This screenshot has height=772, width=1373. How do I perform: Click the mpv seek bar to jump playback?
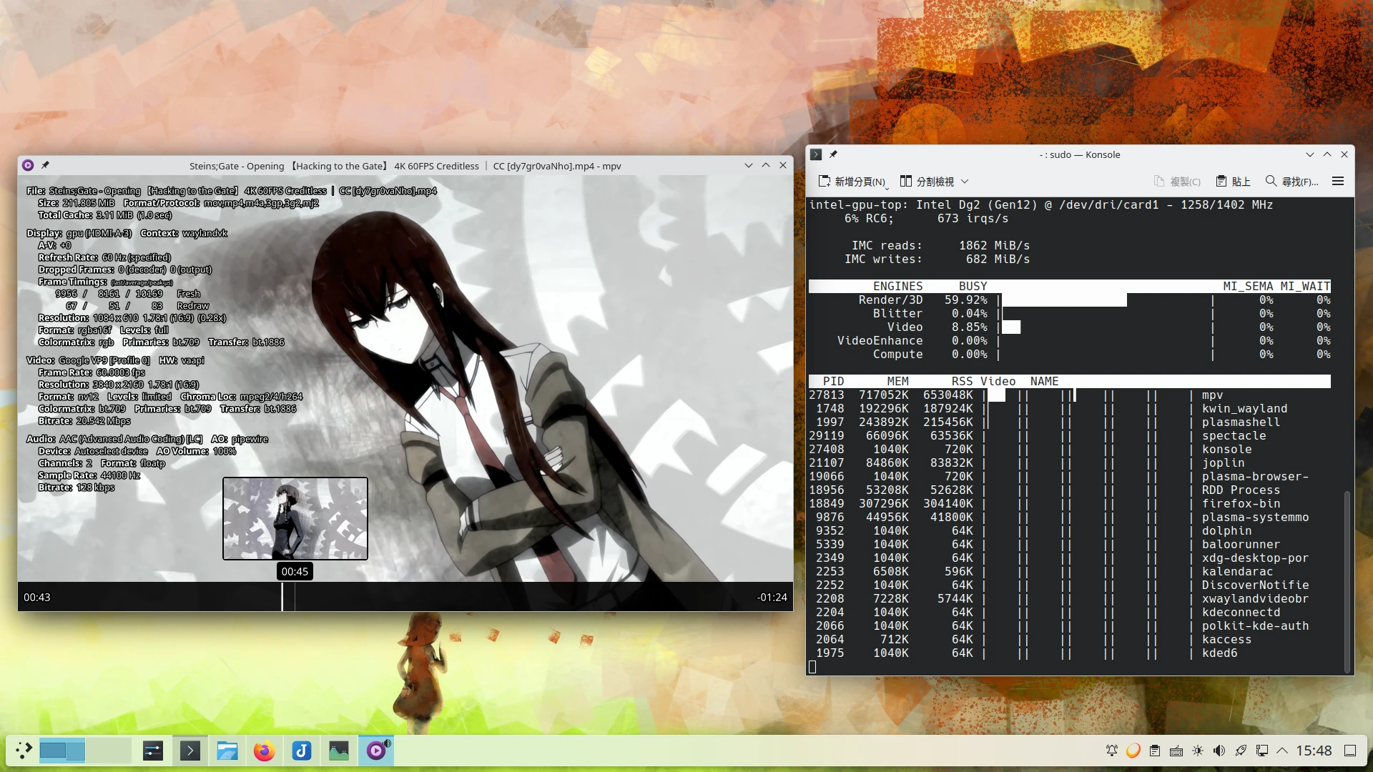point(501,597)
